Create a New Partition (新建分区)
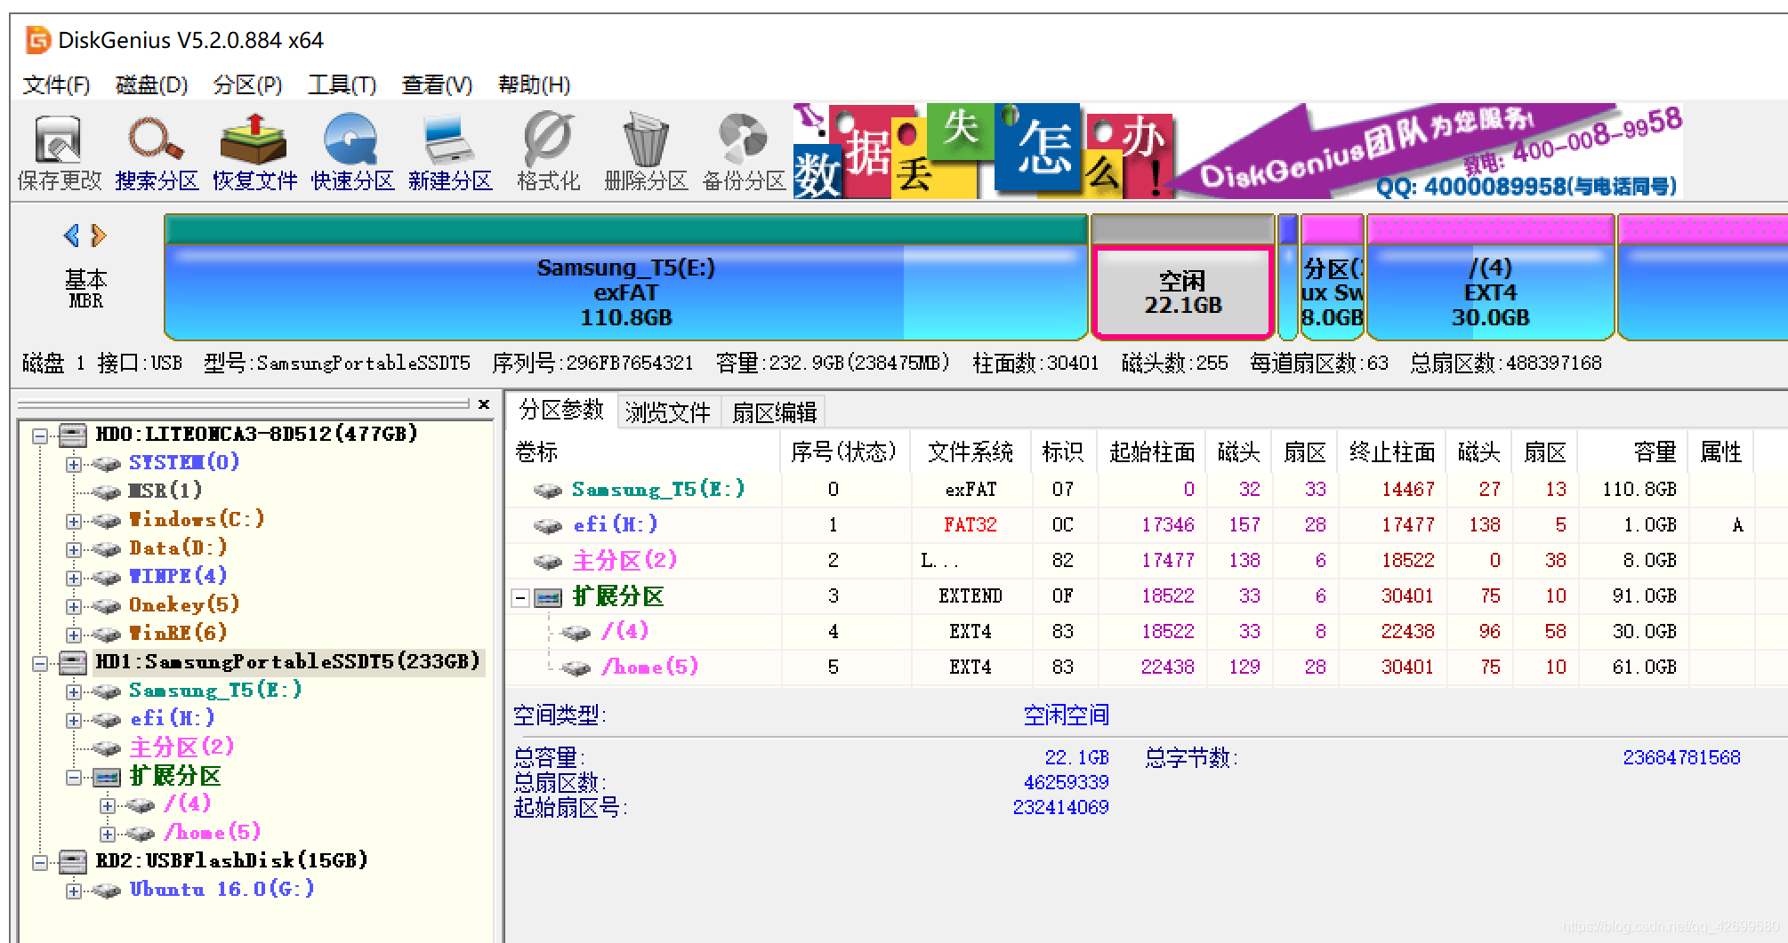Screen dimensions: 1788x943 click(x=450, y=140)
